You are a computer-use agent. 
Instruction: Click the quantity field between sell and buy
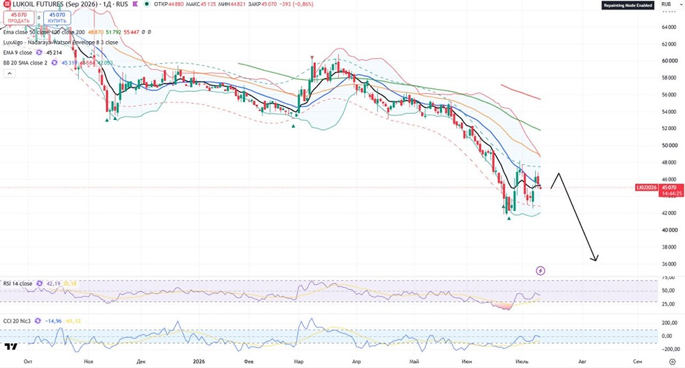pos(39,18)
